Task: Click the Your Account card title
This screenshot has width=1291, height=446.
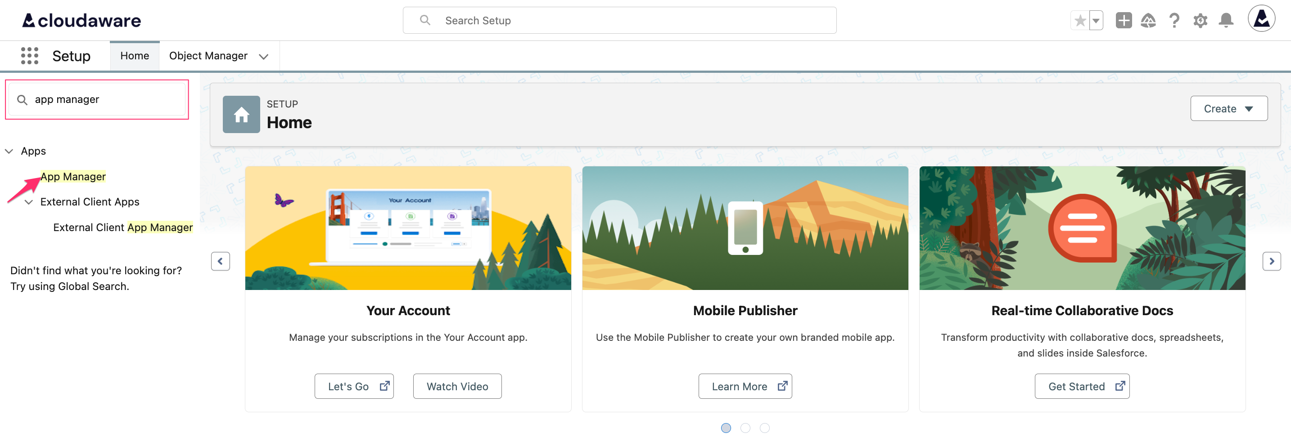Action: tap(408, 310)
